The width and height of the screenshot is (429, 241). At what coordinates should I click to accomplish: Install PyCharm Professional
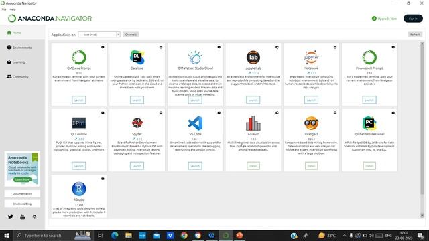point(369,166)
